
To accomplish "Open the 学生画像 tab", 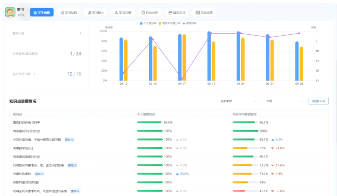I will coord(42,13).
